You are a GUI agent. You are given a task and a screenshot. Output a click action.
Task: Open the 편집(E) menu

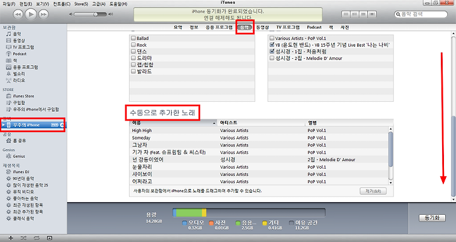point(25,4)
